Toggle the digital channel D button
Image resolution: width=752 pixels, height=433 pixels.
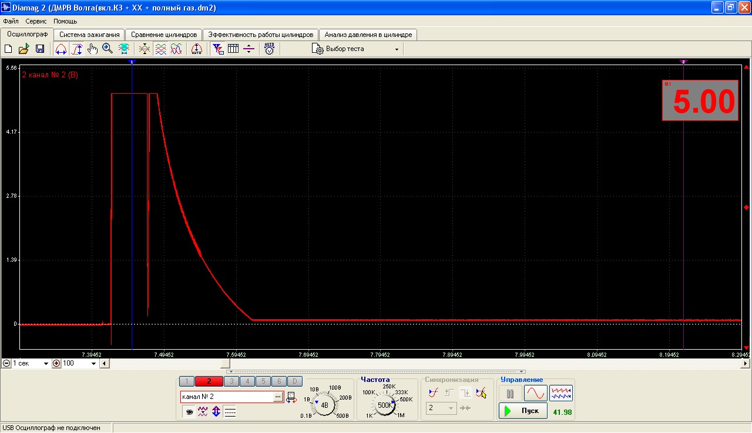(x=295, y=381)
